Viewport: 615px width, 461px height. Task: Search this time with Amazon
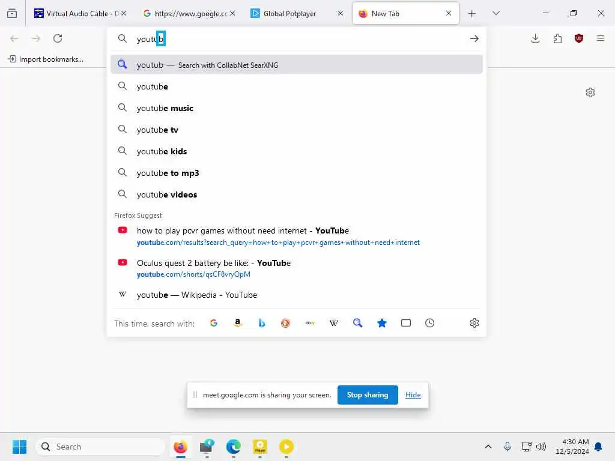tap(238, 323)
